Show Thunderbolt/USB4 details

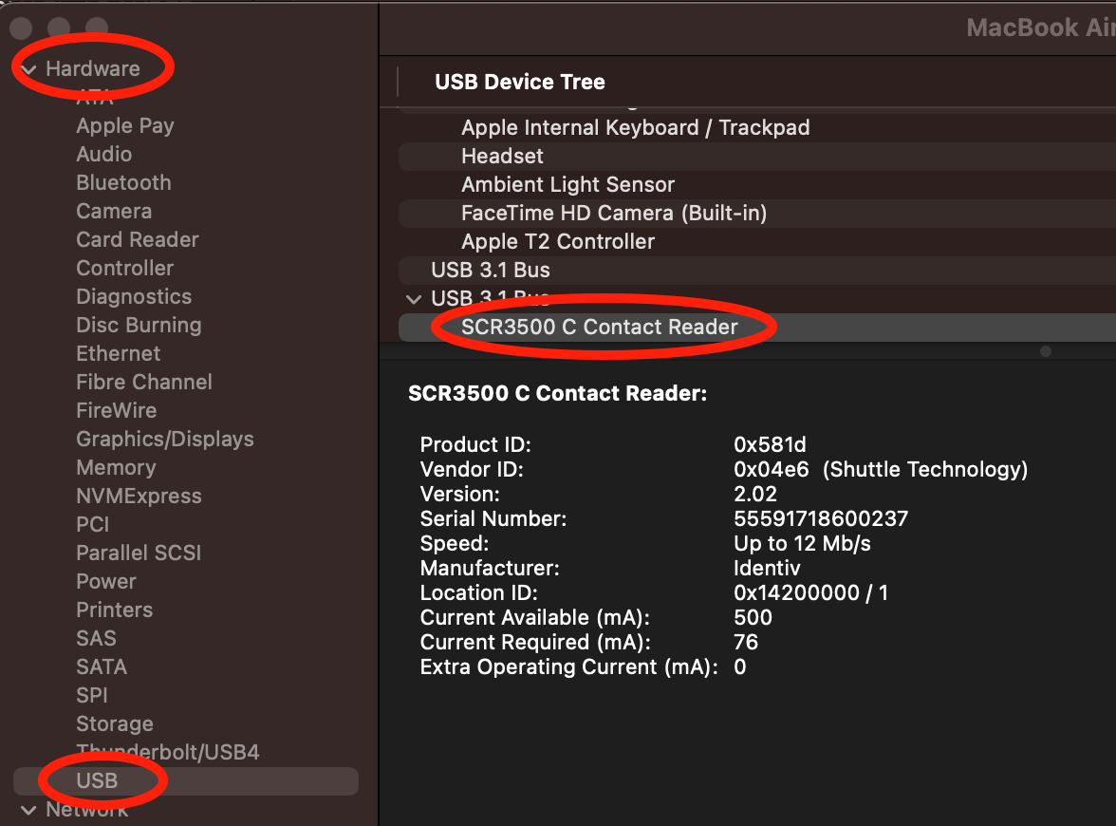[168, 752]
